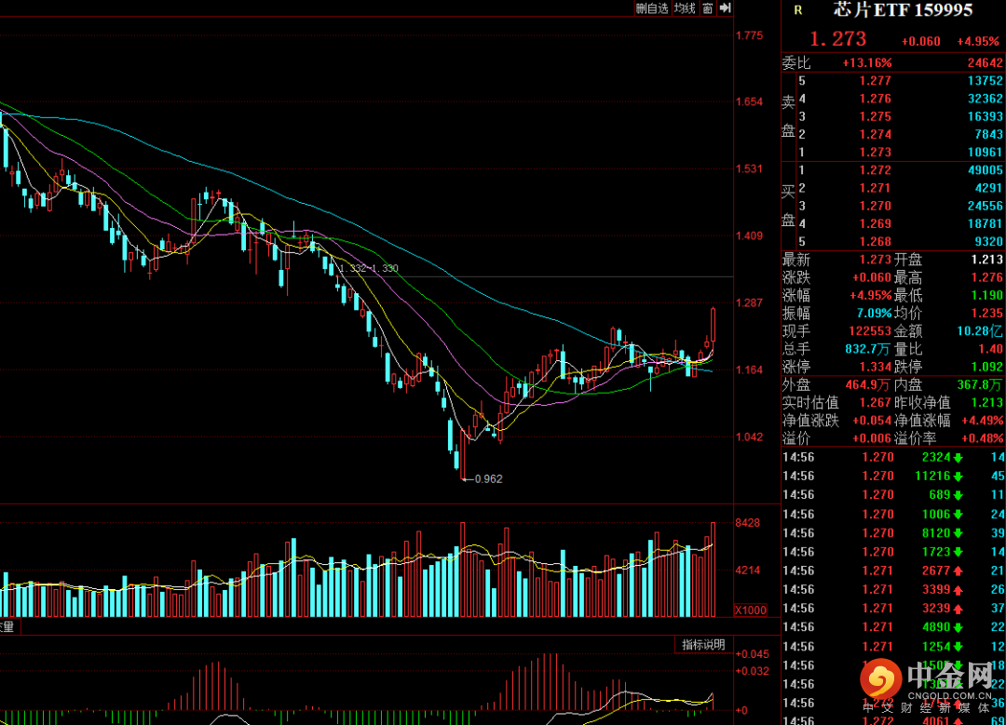The image size is (1006, 725).
Task: Click the X1000 volume scale label
Action: (750, 611)
